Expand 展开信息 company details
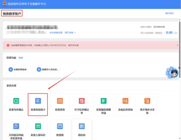Image resolution: width=181 pixels, height=140 pixels. tap(70, 33)
